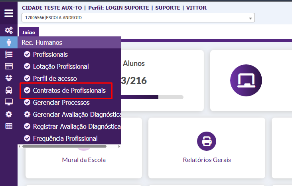Image resolution: width=292 pixels, height=186 pixels.
Task: Switch to the Início tab
Action: pos(28,32)
